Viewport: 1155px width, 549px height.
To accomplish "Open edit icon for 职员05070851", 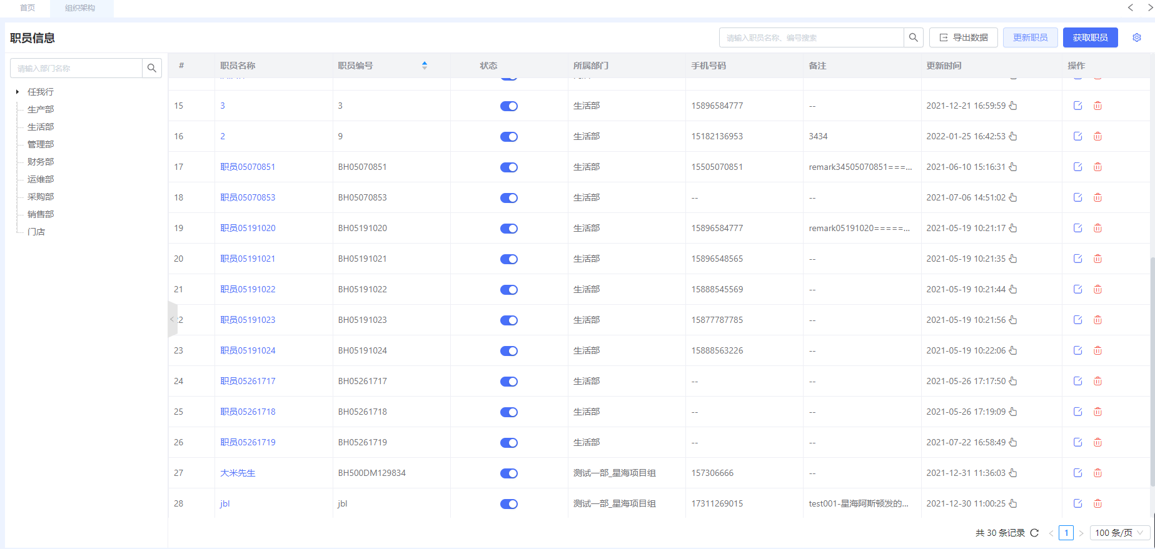I will [x=1077, y=167].
